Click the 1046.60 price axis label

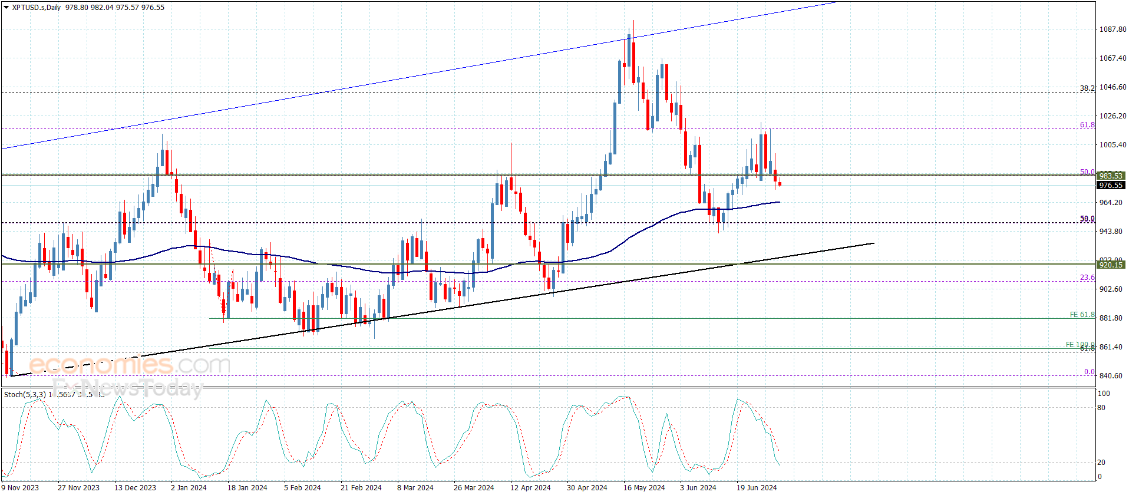point(1113,87)
